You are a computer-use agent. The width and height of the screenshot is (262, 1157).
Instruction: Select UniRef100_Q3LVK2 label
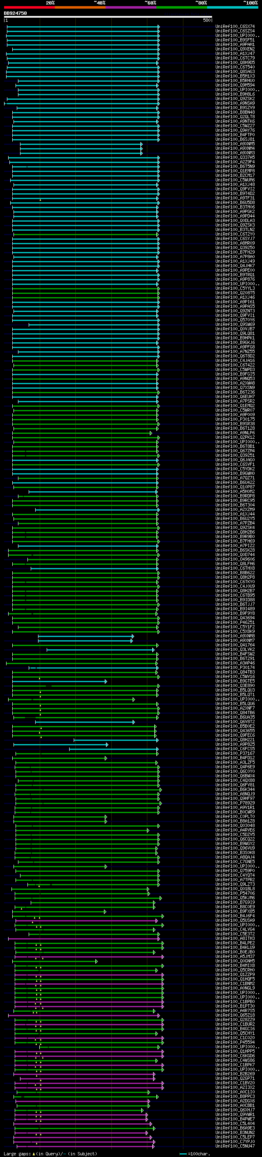[x=235, y=649]
